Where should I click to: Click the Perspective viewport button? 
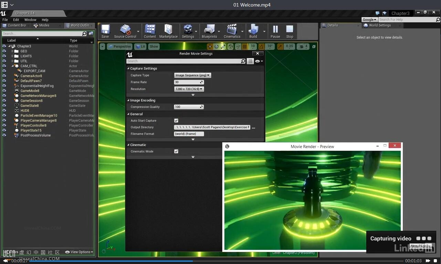coord(119,46)
